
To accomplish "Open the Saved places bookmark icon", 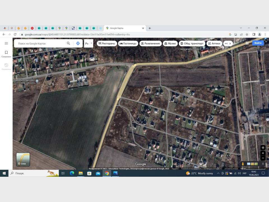I will tap(6, 52).
